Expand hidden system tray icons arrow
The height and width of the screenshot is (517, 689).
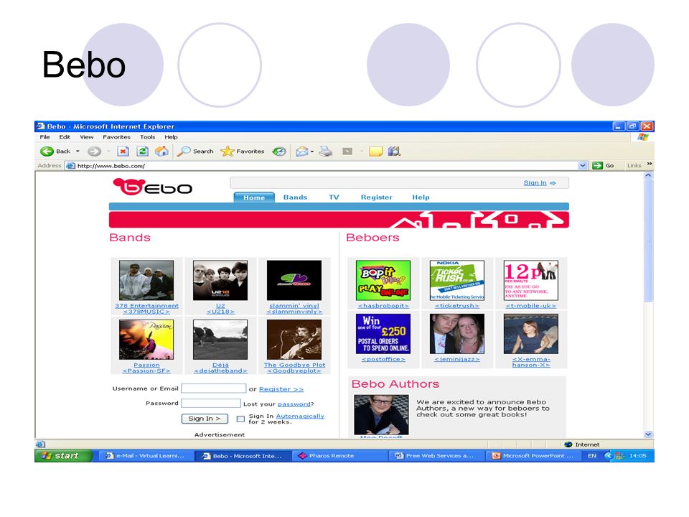click(608, 456)
